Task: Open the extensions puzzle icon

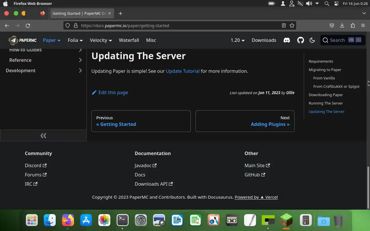Action: coord(353,25)
